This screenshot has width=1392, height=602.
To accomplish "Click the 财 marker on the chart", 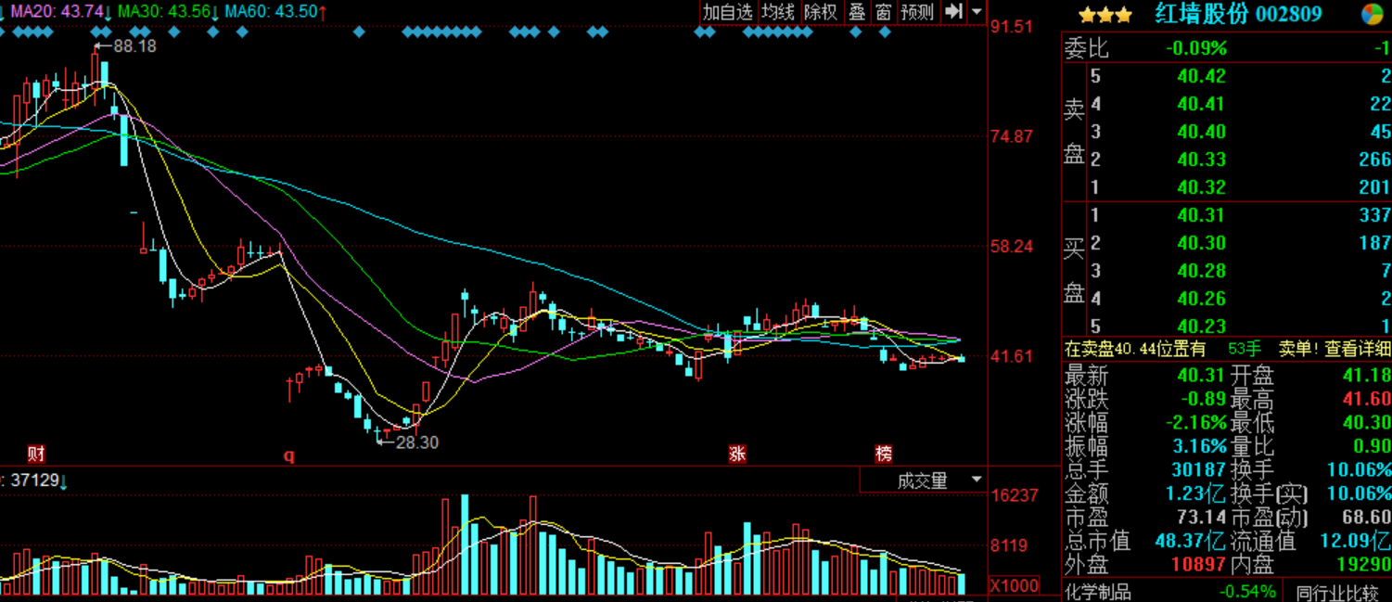I will [x=35, y=455].
